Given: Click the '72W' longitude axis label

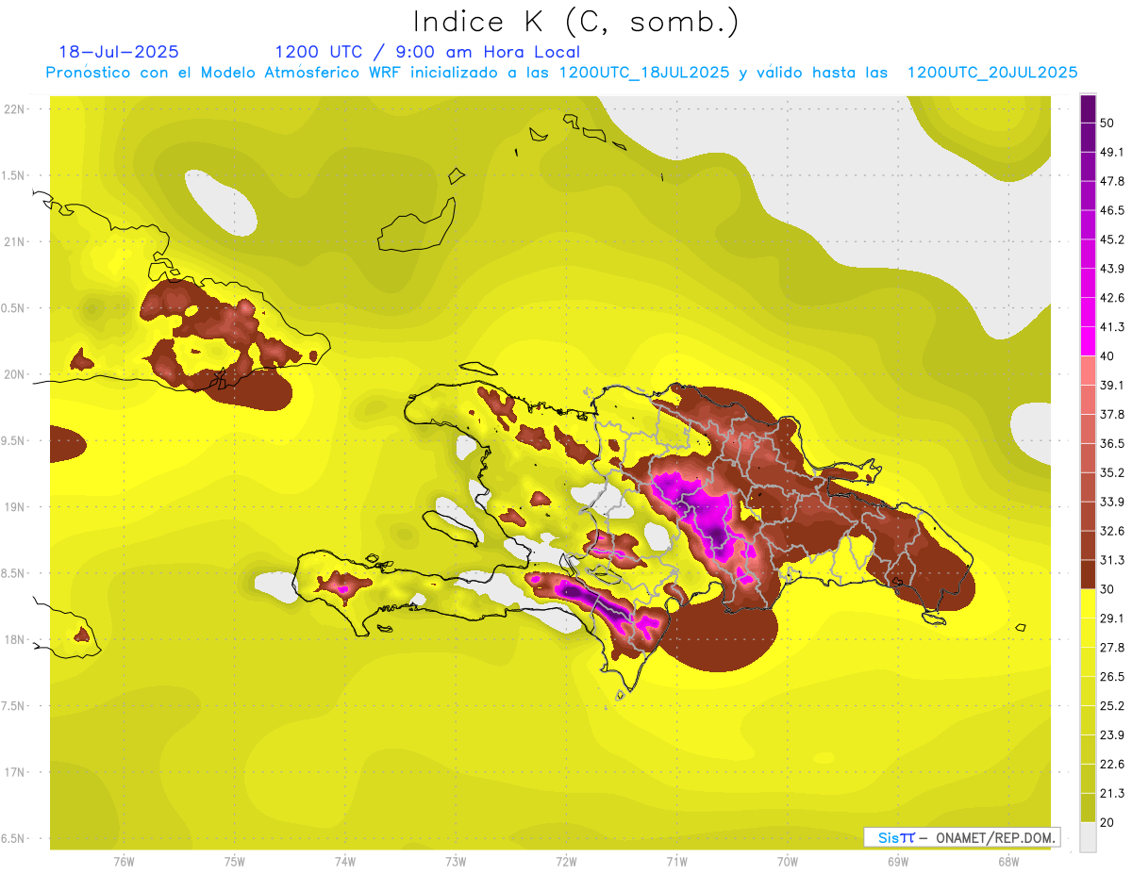Looking at the screenshot, I should pos(566,861).
